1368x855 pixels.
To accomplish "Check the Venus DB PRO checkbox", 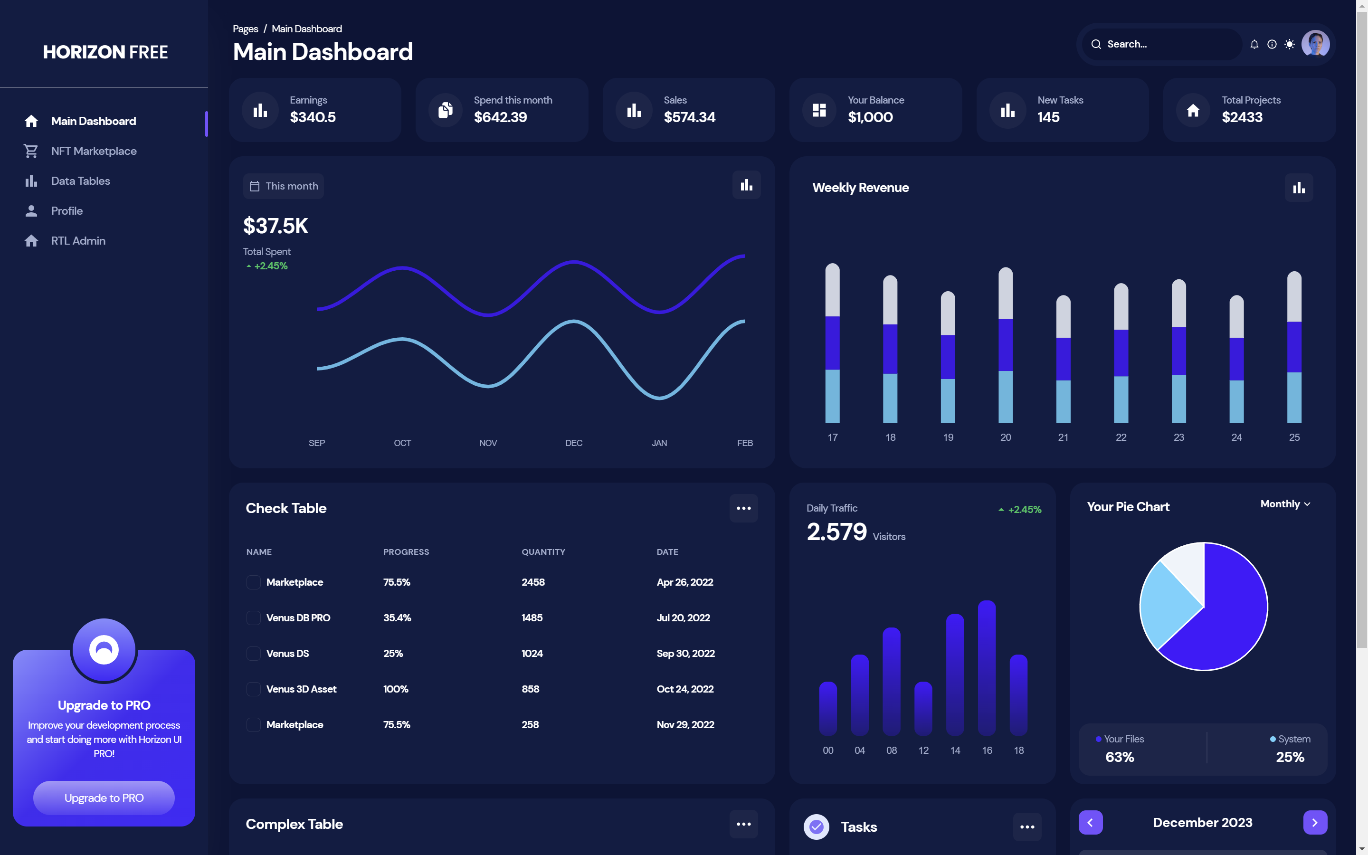I will [253, 617].
